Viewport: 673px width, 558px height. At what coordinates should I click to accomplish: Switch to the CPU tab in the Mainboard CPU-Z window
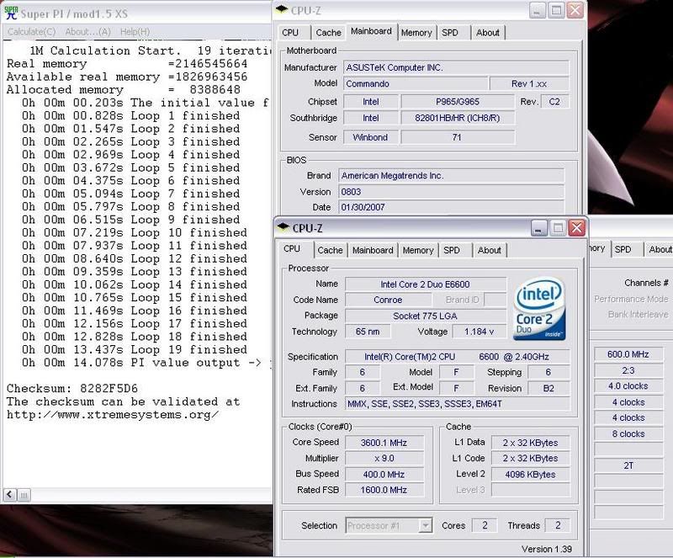coord(290,33)
